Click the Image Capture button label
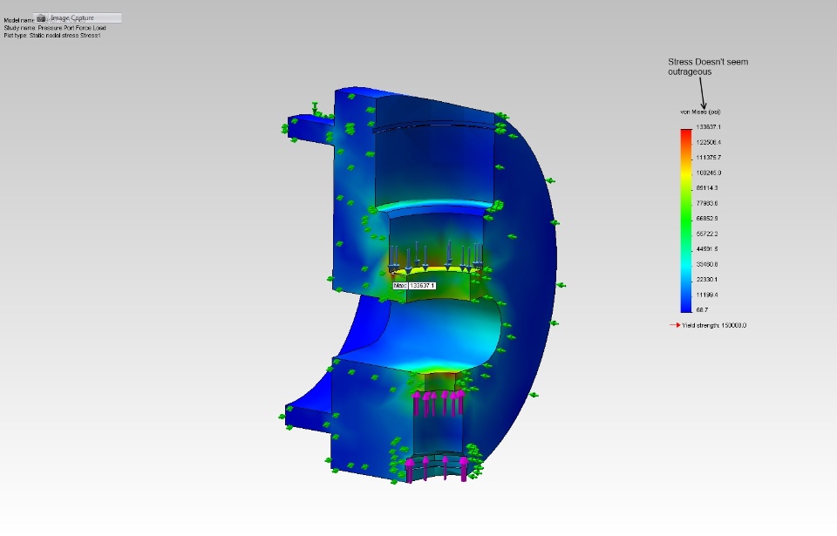The width and height of the screenshot is (837, 536). click(72, 18)
